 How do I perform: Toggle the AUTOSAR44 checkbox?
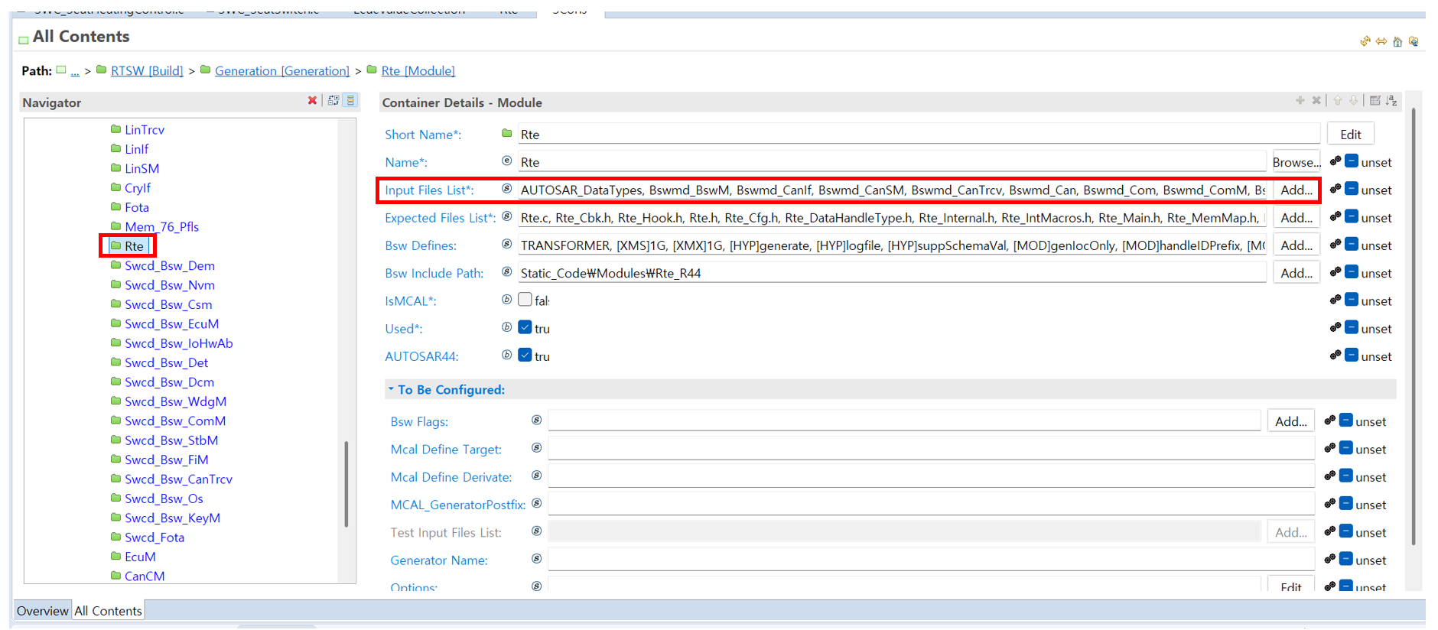525,355
